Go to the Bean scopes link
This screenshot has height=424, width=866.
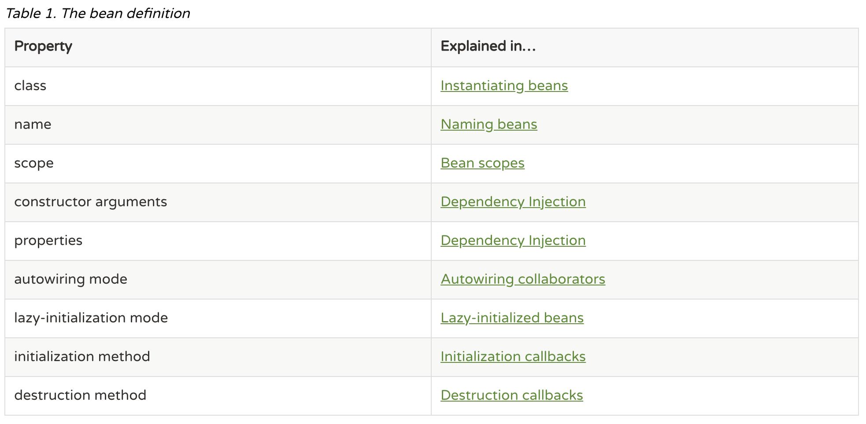(482, 163)
